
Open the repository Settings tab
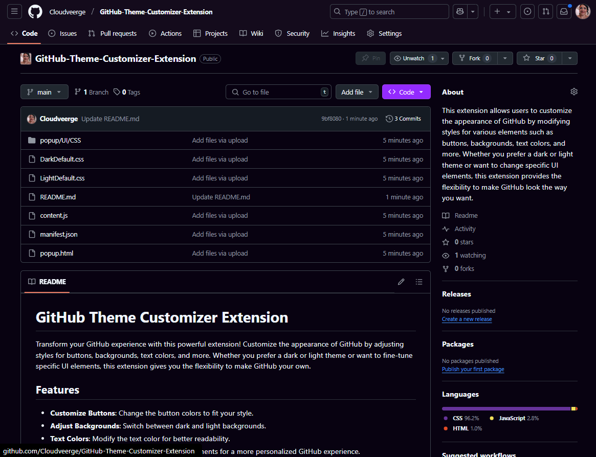coord(384,33)
